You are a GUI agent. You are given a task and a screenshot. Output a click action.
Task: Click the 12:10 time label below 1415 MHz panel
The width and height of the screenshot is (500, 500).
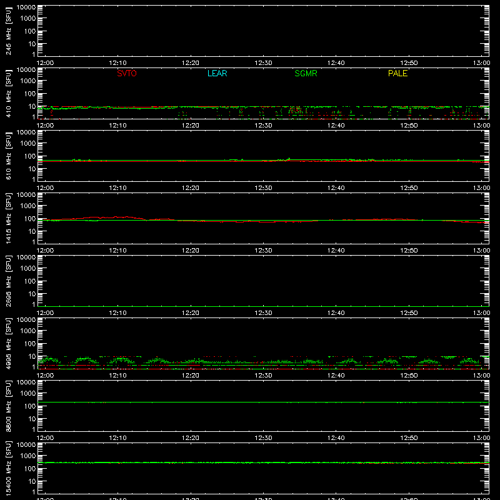pyautogui.click(x=117, y=251)
